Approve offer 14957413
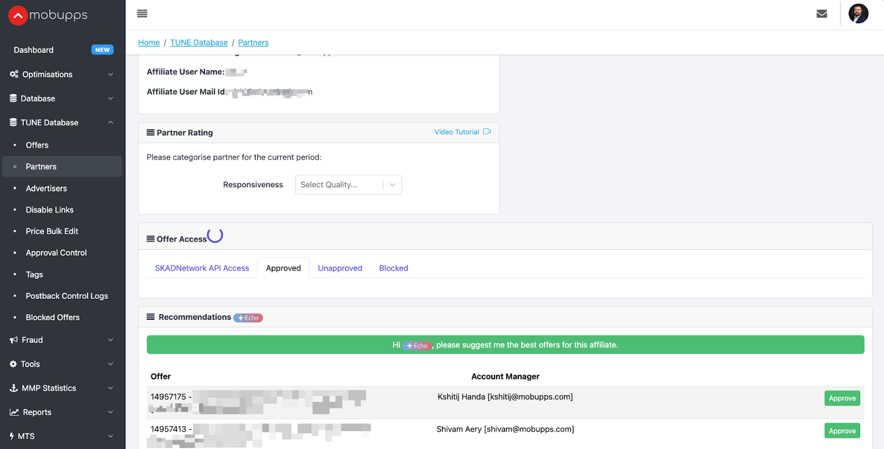 pyautogui.click(x=842, y=431)
